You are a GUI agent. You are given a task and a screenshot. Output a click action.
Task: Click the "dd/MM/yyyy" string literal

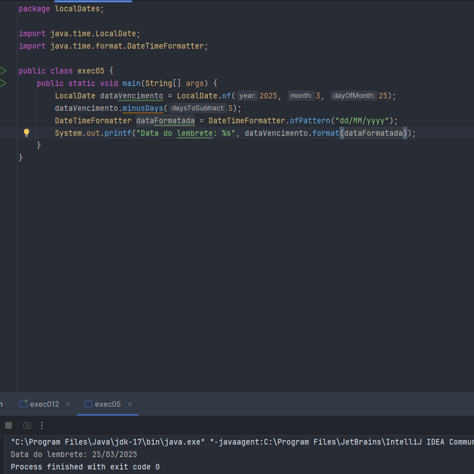pyautogui.click(x=362, y=121)
